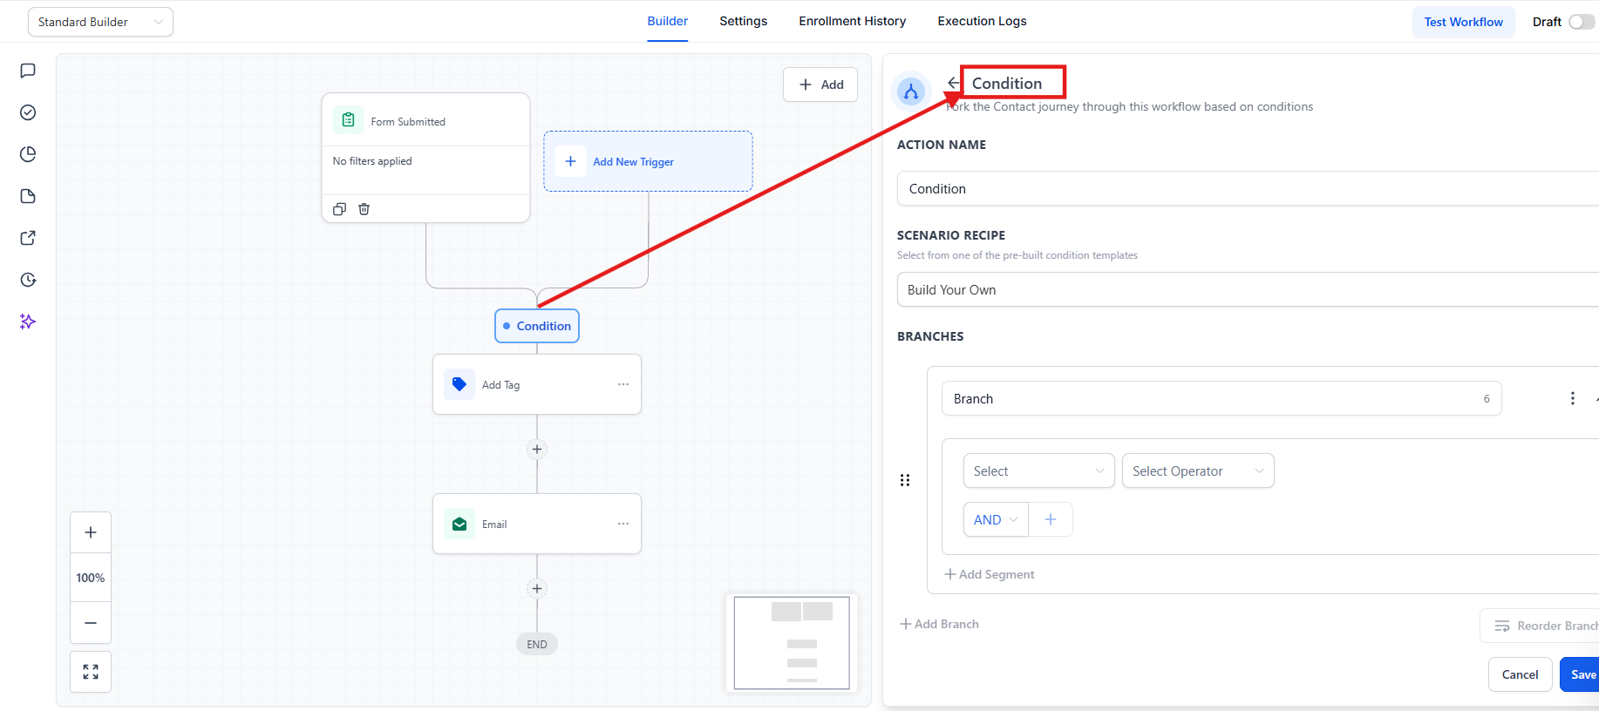
Task: Toggle the Draft publish switch
Action: 1581,22
